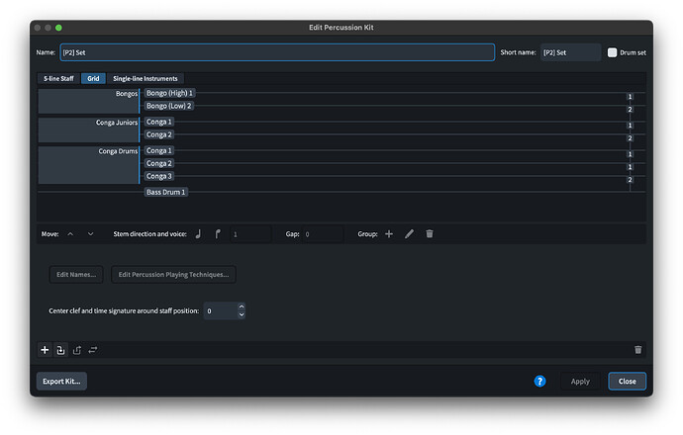
Task: Select the Bongo (High) 1 instrument
Action: tap(169, 93)
